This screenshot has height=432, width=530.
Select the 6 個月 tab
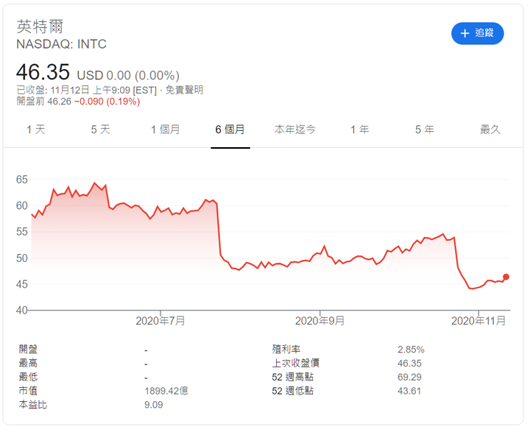(x=230, y=130)
